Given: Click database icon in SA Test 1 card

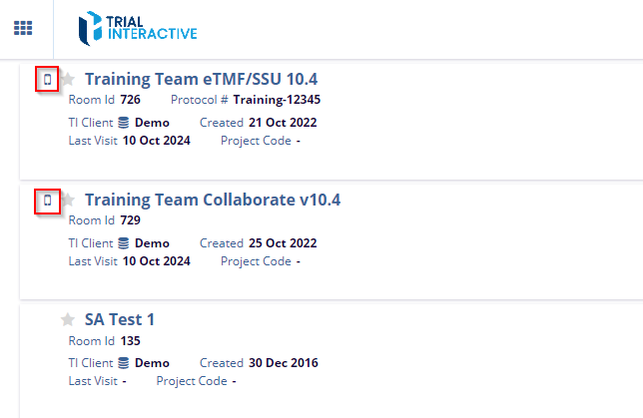Looking at the screenshot, I should (x=124, y=363).
